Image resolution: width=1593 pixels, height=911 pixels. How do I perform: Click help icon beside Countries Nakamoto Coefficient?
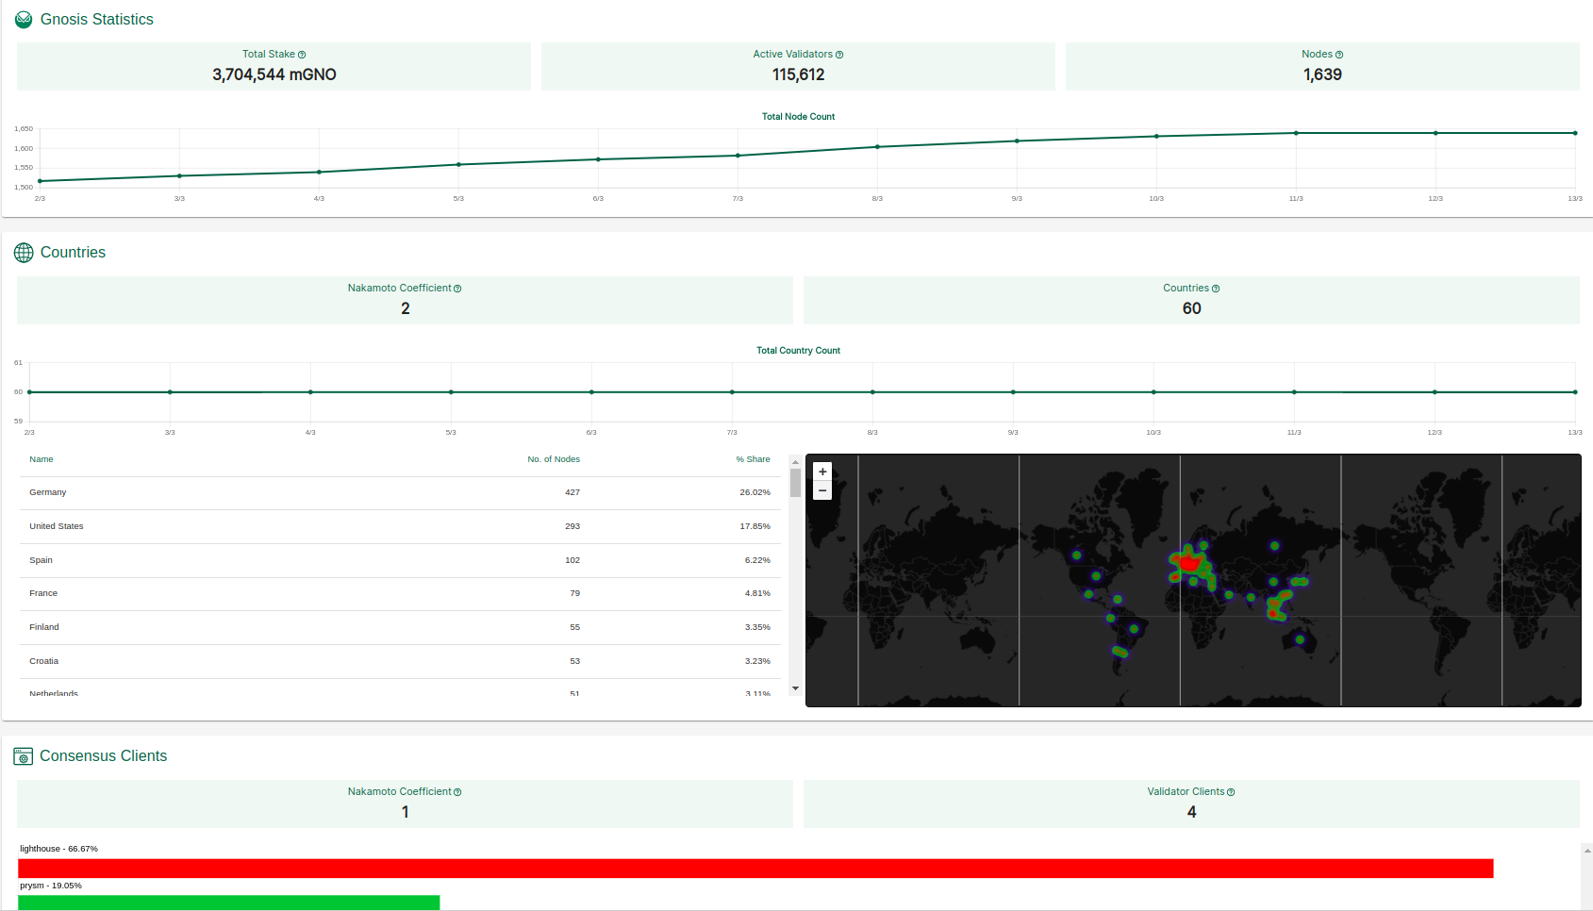pyautogui.click(x=457, y=289)
